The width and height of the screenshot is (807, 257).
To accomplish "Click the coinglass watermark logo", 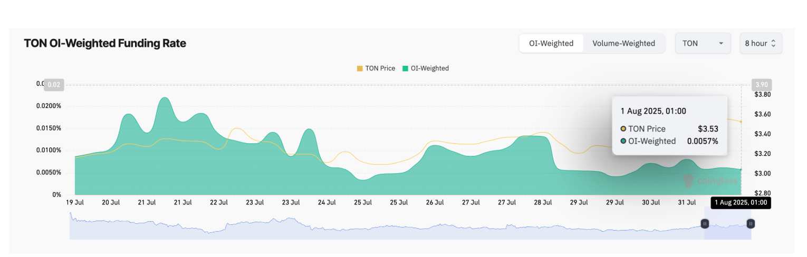I will tap(687, 181).
